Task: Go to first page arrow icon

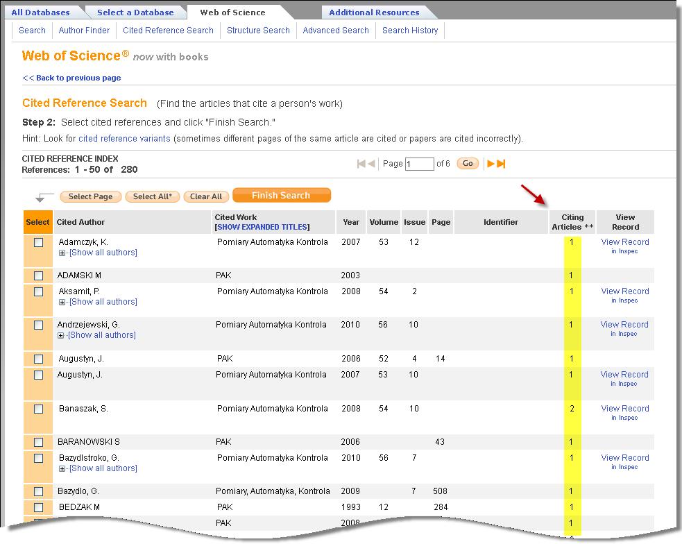Action: pos(361,164)
